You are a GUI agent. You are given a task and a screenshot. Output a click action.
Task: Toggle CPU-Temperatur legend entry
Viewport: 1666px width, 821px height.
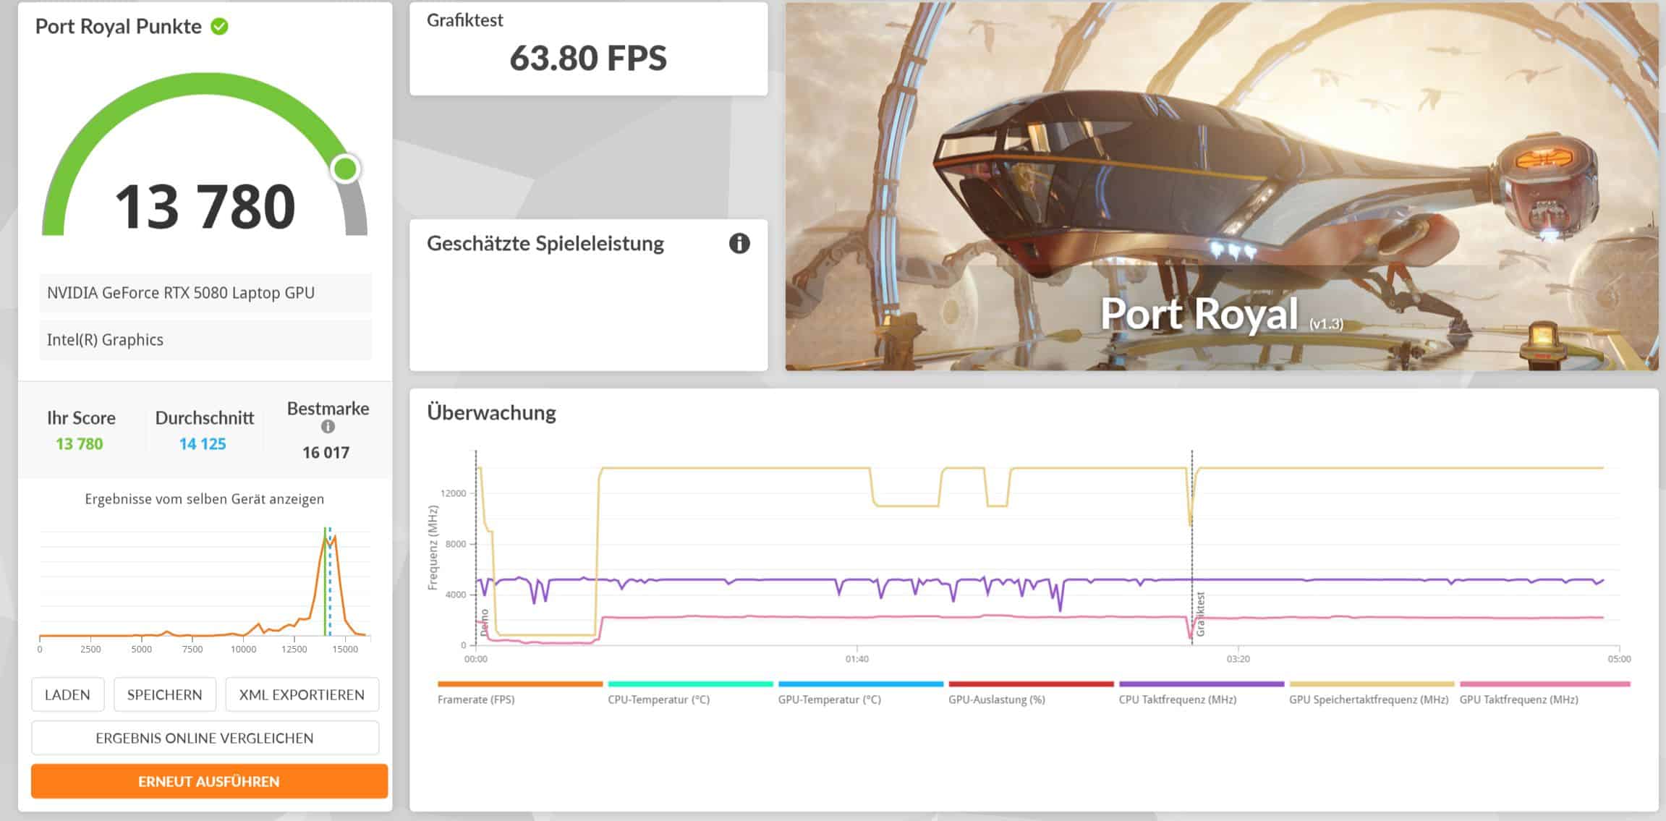coord(658,699)
